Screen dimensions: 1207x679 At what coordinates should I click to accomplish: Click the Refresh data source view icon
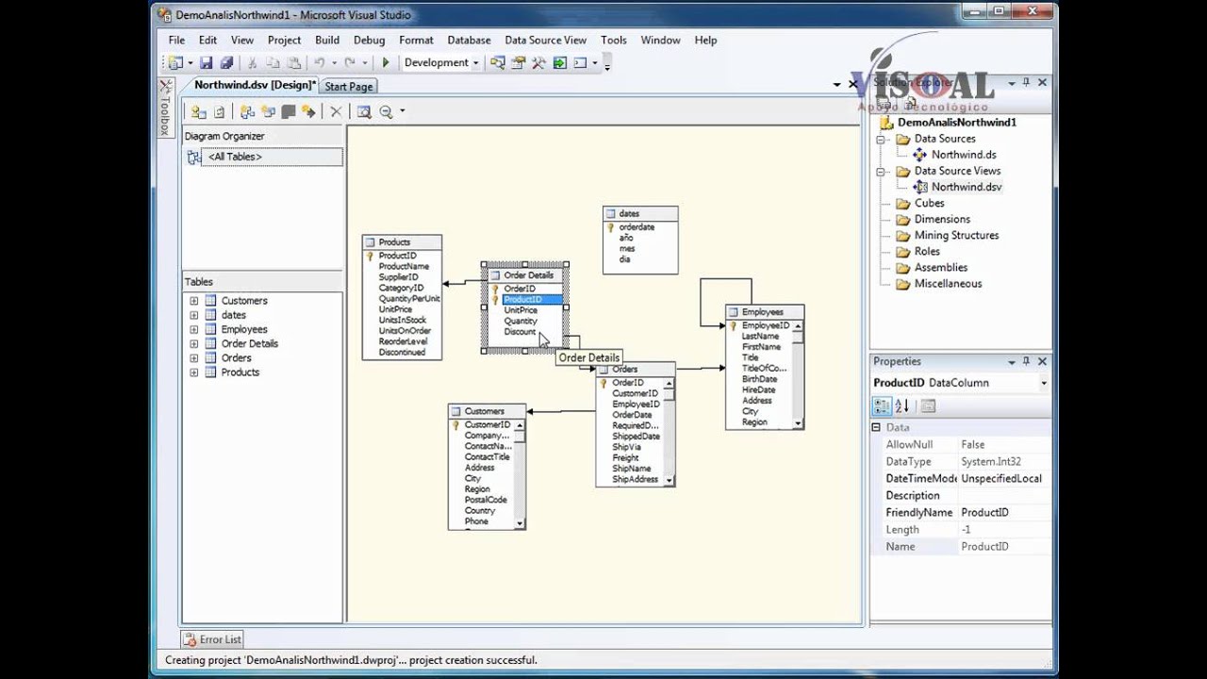(220, 111)
